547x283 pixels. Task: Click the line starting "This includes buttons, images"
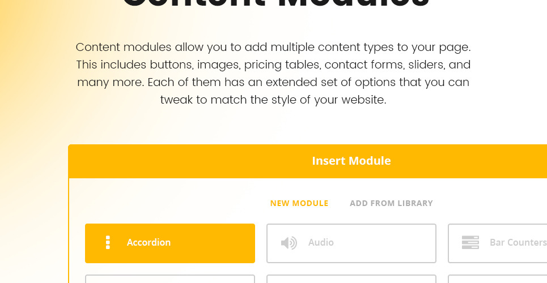coord(273,65)
